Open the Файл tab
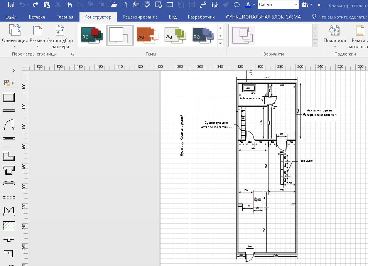Viewport: 368px width, 266px height. click(x=11, y=17)
